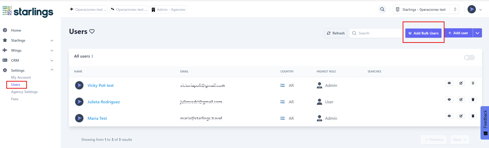Click the Starlings logo

click(x=28, y=11)
